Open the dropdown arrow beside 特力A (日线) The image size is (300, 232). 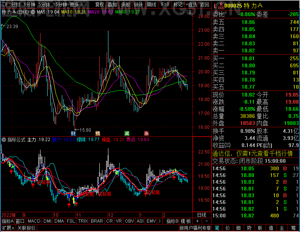(x=33, y=12)
